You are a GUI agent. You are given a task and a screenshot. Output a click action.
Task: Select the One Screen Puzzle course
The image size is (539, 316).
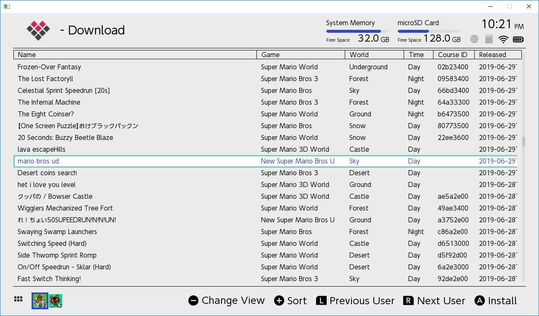tap(265, 126)
